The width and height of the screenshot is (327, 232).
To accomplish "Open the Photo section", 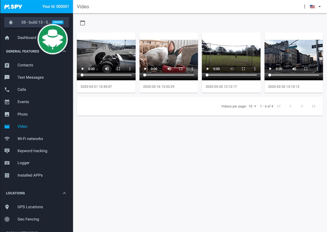I will pyautogui.click(x=22, y=114).
